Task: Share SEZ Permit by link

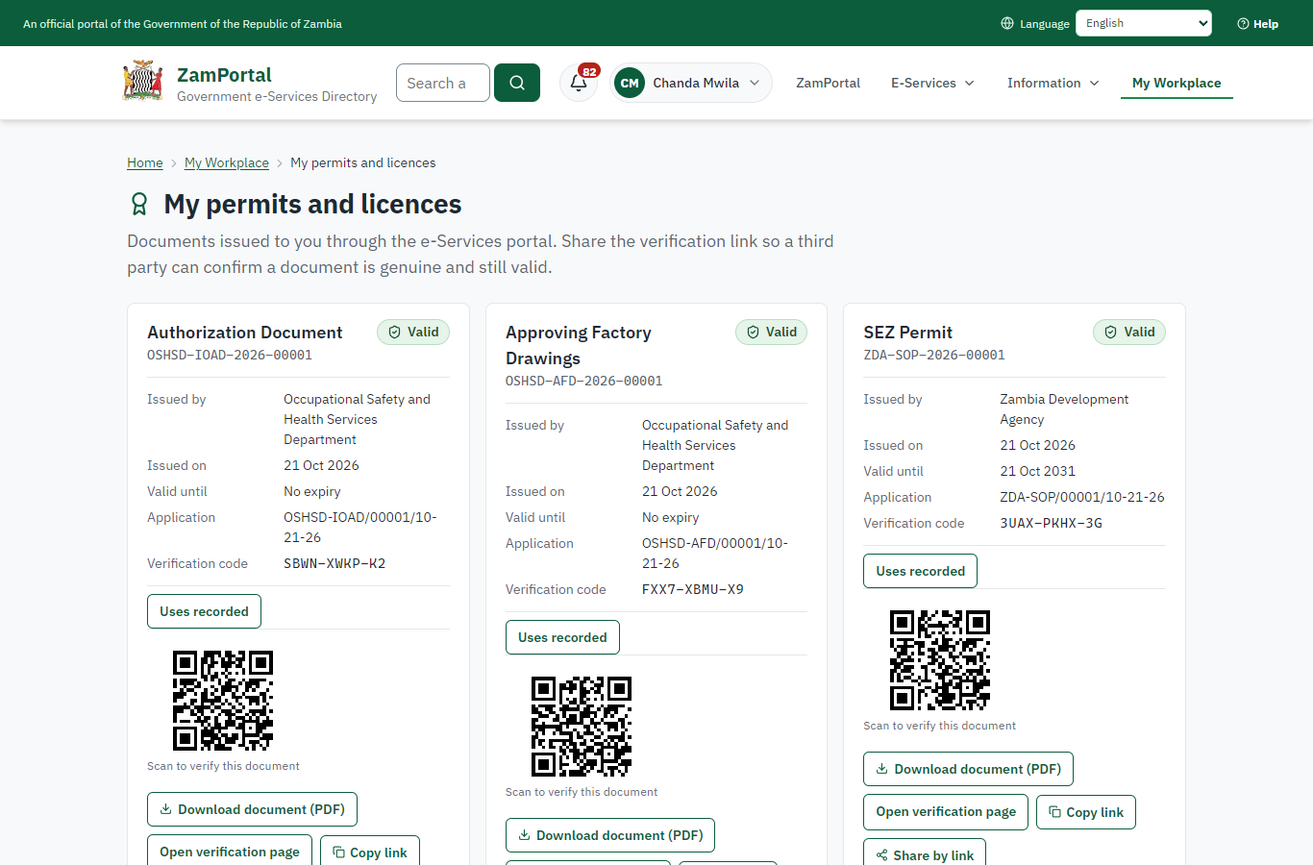Action: (925, 853)
